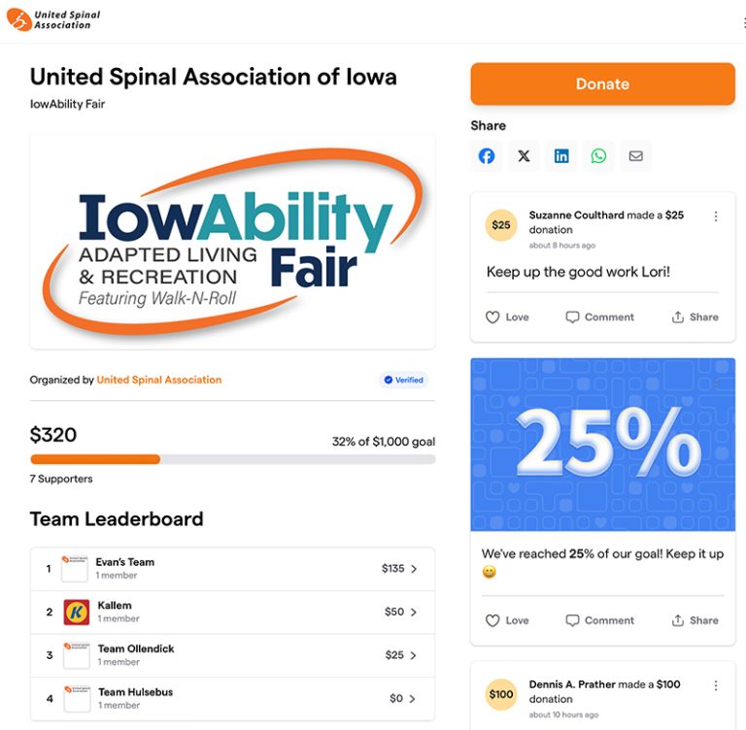Open options menu on Suzanne Coulthard's donation

[x=716, y=216]
